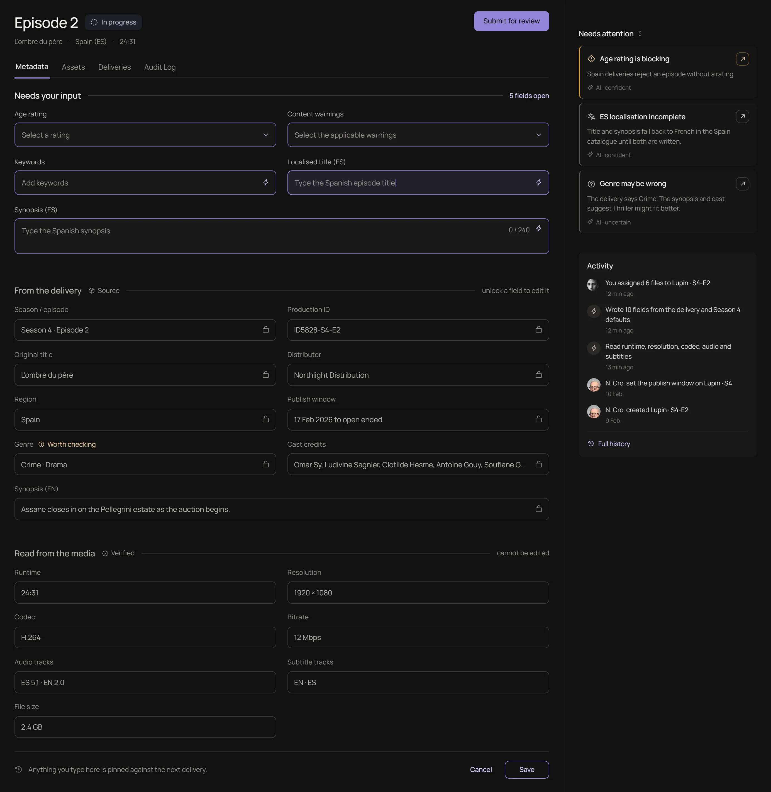Click into the Keywords input field
The image size is (771, 792).
point(145,183)
